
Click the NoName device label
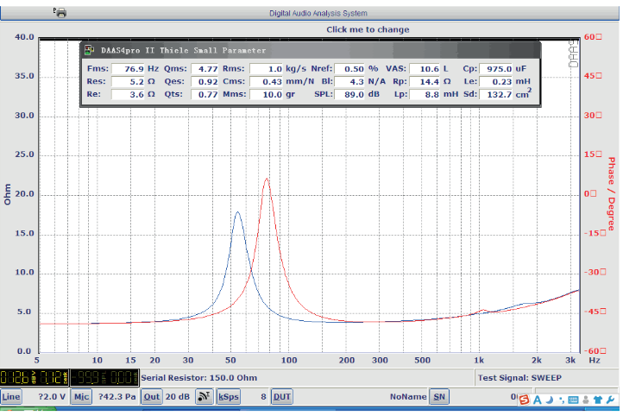(408, 396)
